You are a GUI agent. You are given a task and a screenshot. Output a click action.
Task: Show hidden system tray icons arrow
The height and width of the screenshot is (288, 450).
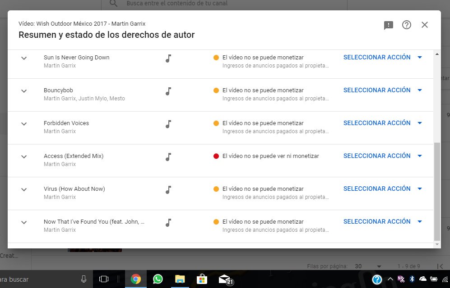click(390, 279)
